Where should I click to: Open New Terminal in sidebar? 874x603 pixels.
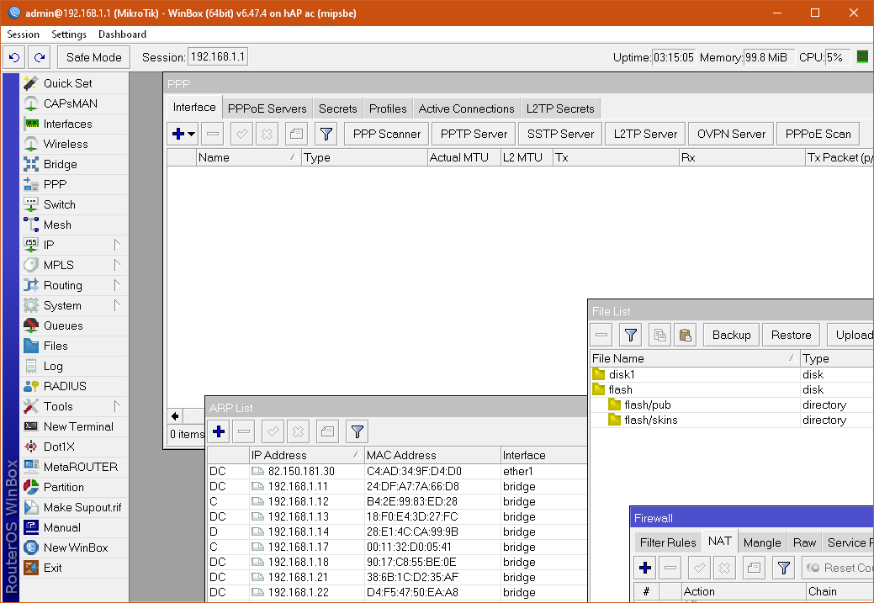(x=77, y=426)
